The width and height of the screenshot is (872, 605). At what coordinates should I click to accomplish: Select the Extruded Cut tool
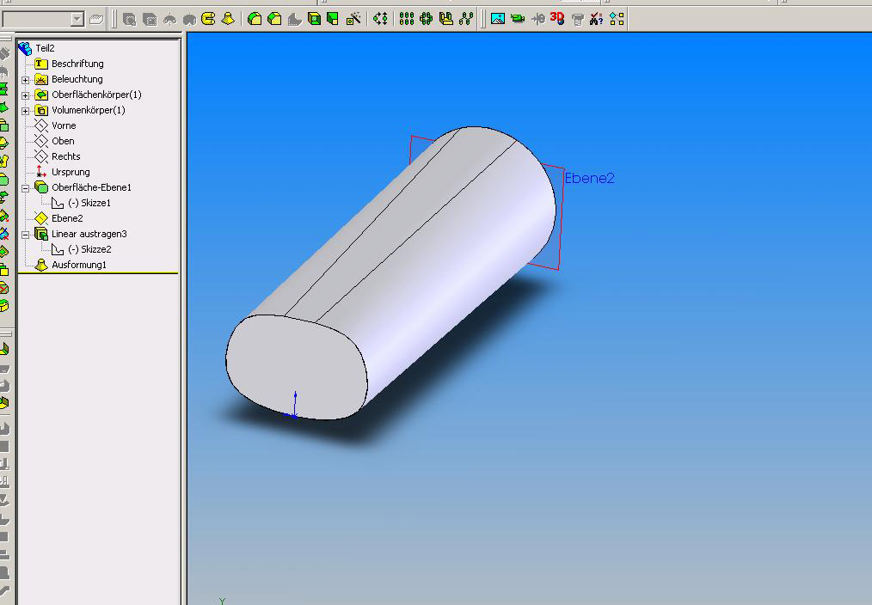pyautogui.click(x=149, y=20)
